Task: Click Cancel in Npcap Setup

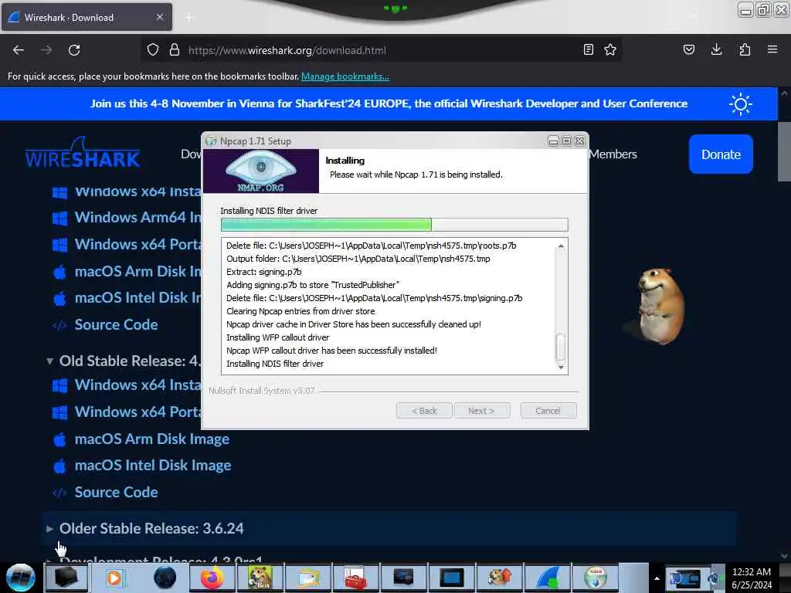Action: pyautogui.click(x=548, y=411)
